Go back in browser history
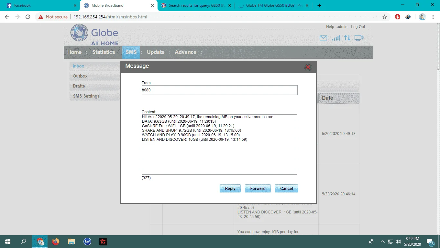The image size is (440, 248). (7, 17)
